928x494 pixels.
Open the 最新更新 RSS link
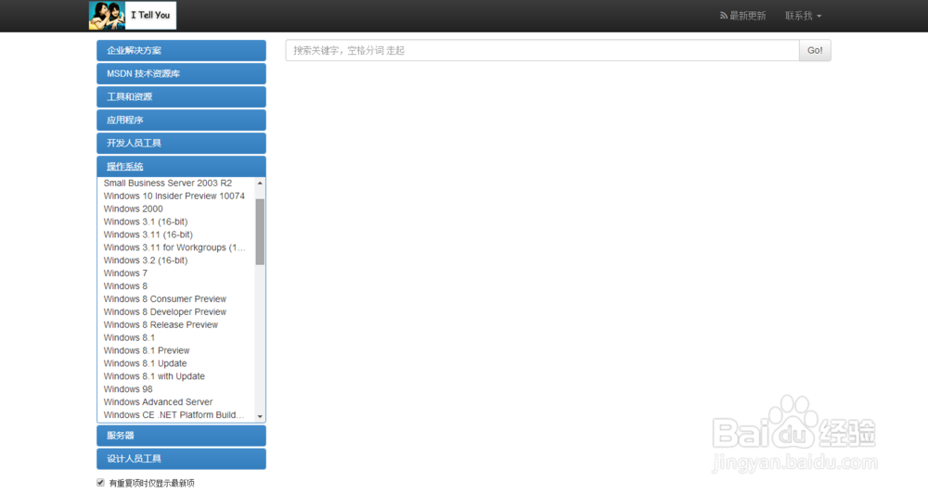click(x=742, y=16)
